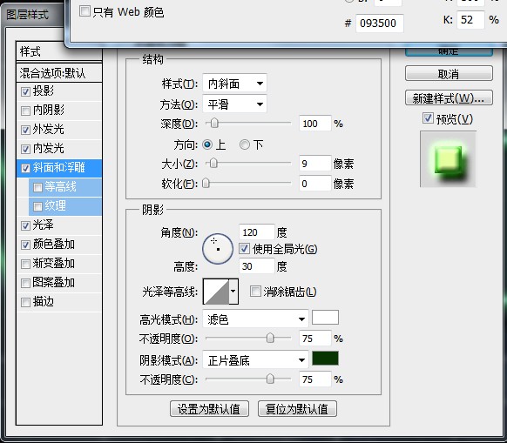Click the 大小(Z) size slider handle
Screen dimensions: 507x443
pyautogui.click(x=213, y=164)
